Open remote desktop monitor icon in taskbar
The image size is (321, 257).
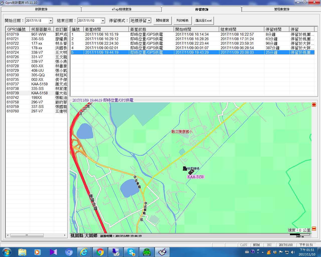point(116,252)
